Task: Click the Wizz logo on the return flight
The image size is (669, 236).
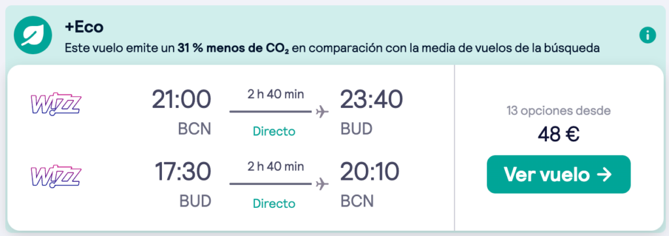Action: point(56,177)
